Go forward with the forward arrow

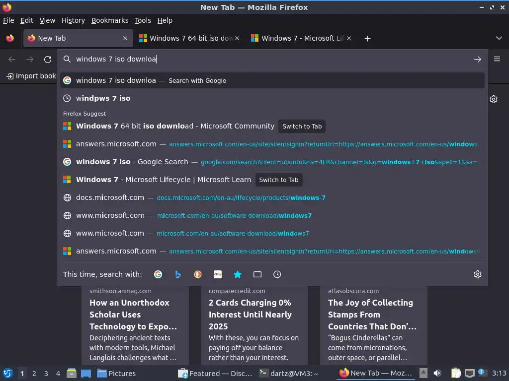tap(30, 60)
